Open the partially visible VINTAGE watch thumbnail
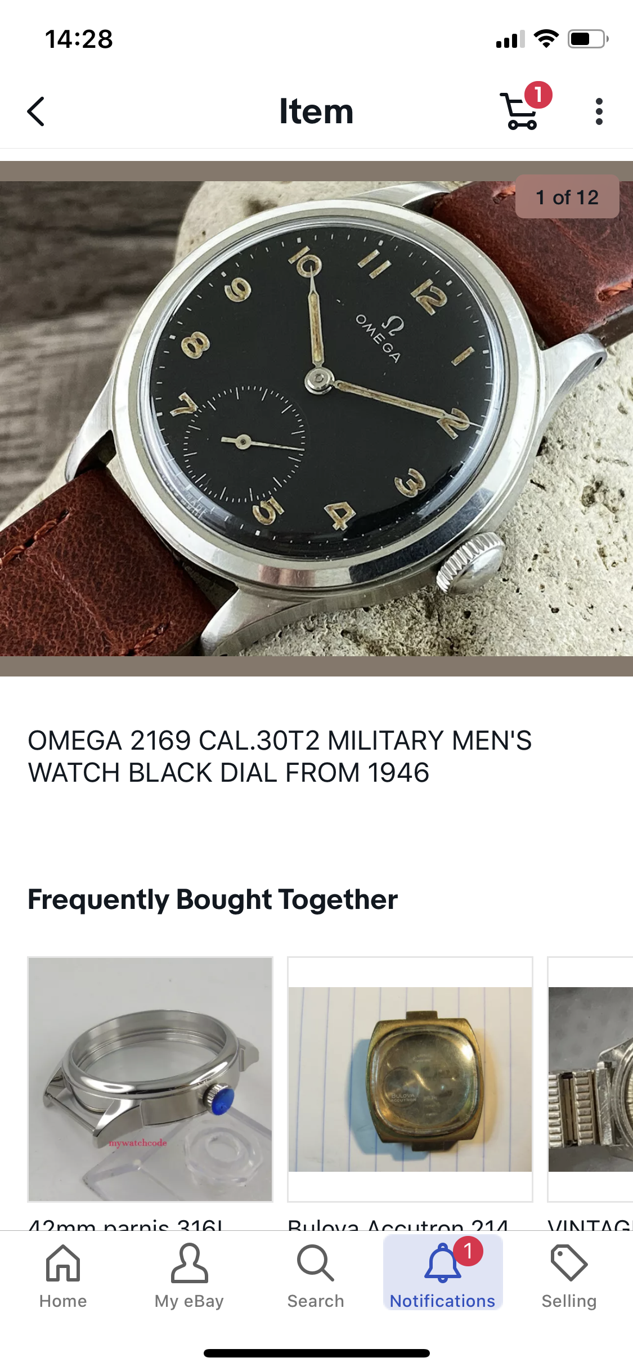The image size is (633, 1371). [590, 1079]
